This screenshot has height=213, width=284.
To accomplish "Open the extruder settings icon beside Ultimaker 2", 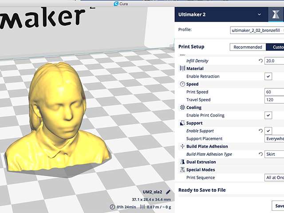I will 276,14.
